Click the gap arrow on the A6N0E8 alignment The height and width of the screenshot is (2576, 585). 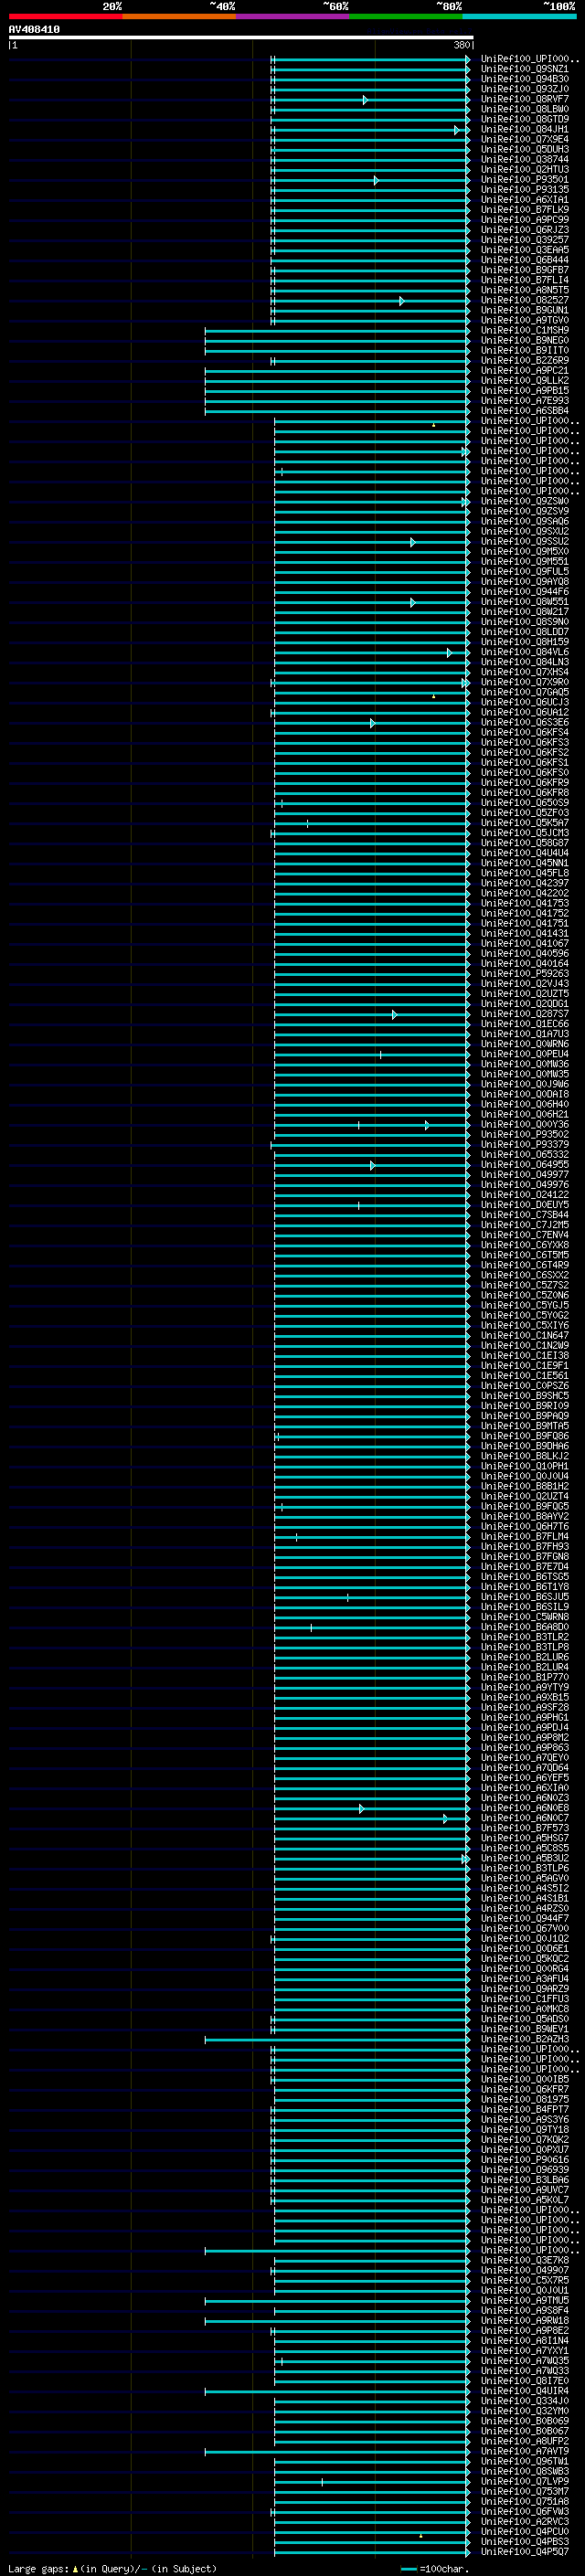[x=361, y=1809]
